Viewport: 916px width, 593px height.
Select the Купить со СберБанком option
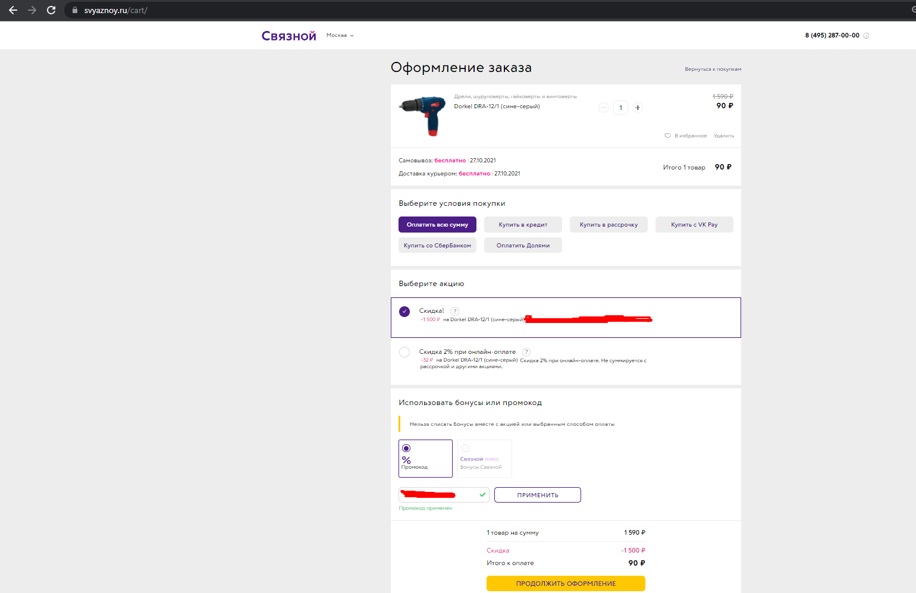pyautogui.click(x=437, y=245)
